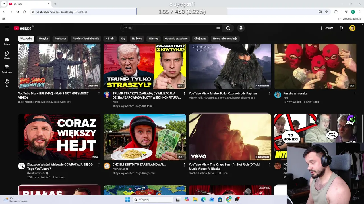Screen dimensions: 364x204
Task: Select the Podcasty filter chip
Action: (60, 39)
